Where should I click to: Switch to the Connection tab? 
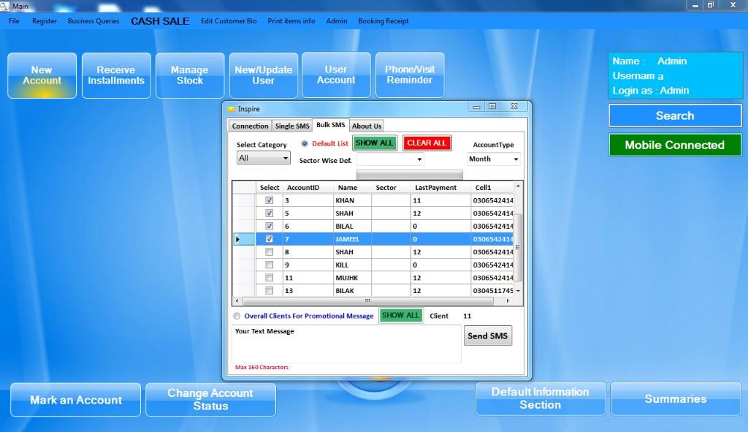250,126
